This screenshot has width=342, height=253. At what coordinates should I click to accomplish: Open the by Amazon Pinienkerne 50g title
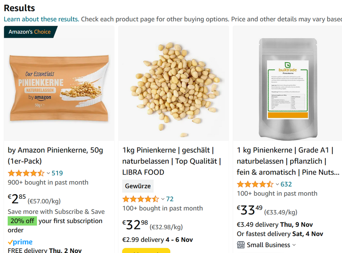click(55, 156)
